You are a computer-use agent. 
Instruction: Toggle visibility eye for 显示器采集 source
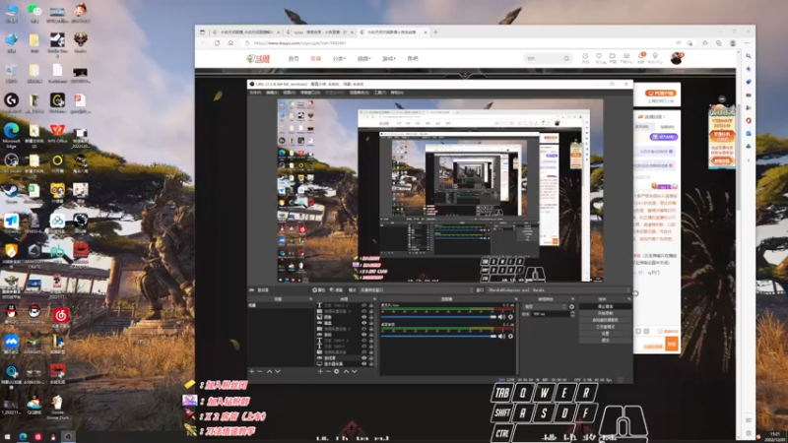[363, 363]
